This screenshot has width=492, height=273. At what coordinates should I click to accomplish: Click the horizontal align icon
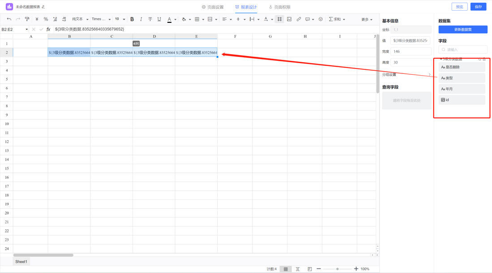point(224,19)
